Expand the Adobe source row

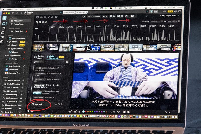7,42
